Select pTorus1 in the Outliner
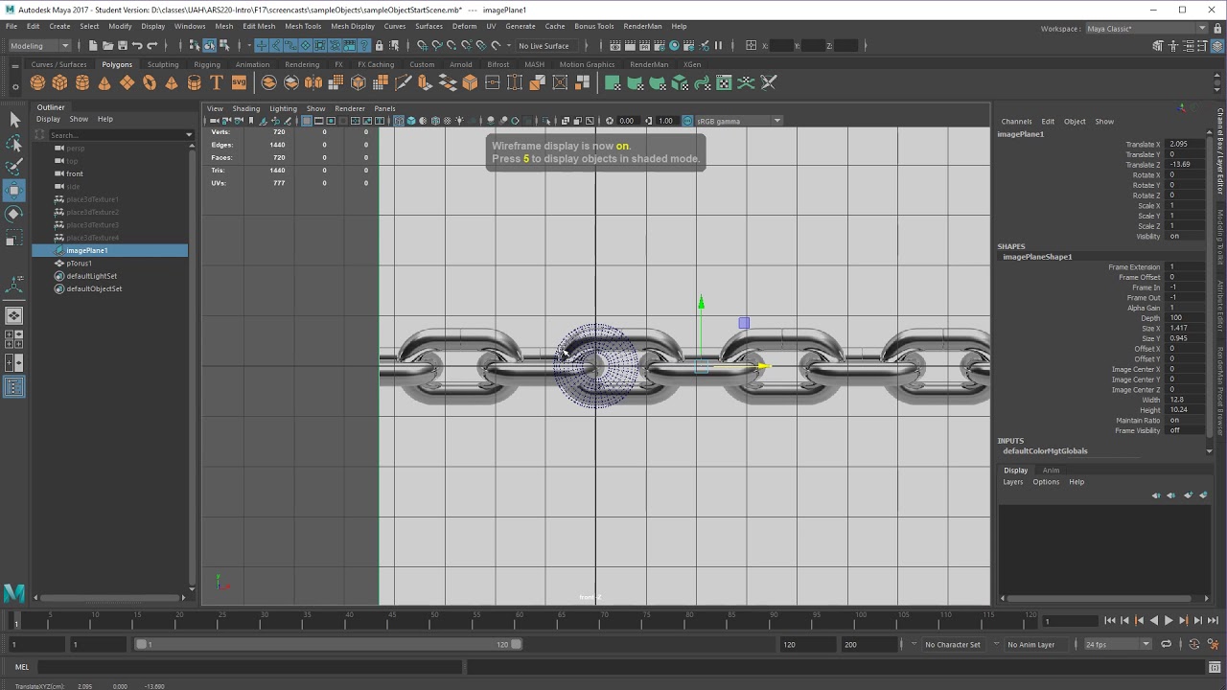This screenshot has height=690, width=1227. coord(80,264)
